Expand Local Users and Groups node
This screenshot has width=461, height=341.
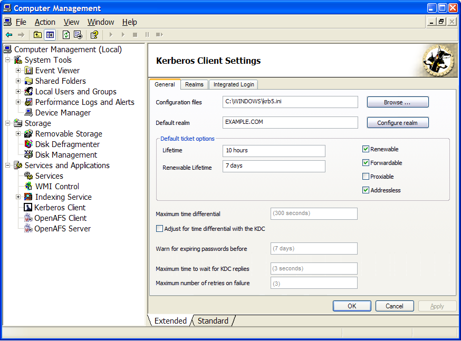[18, 91]
